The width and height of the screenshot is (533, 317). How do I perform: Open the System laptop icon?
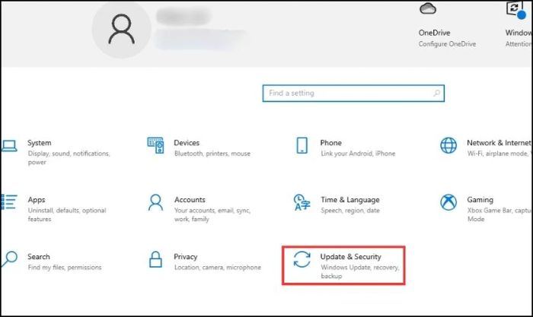coord(9,146)
